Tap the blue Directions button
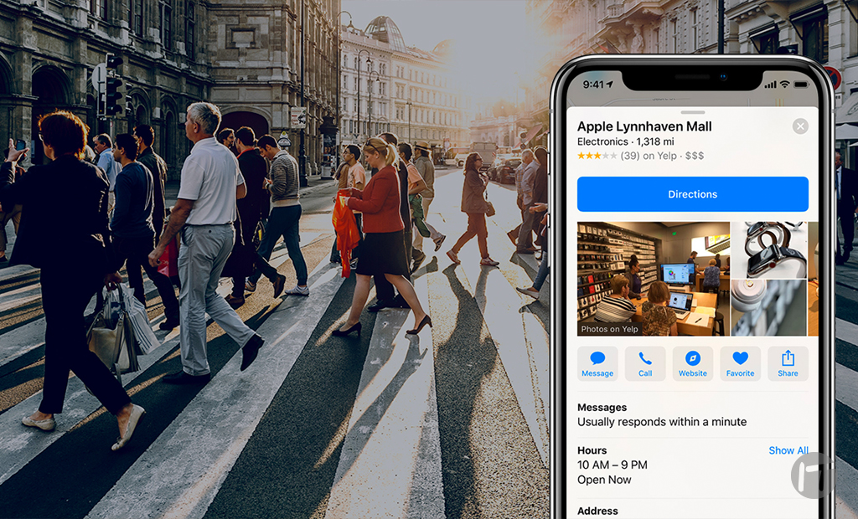The width and height of the screenshot is (858, 519). tap(692, 194)
